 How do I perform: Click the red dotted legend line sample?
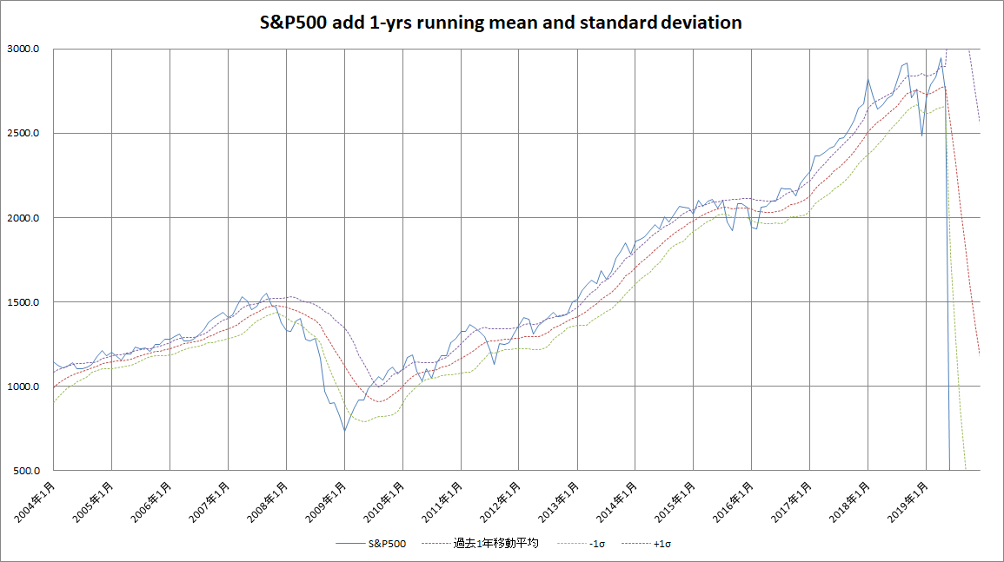(x=436, y=544)
